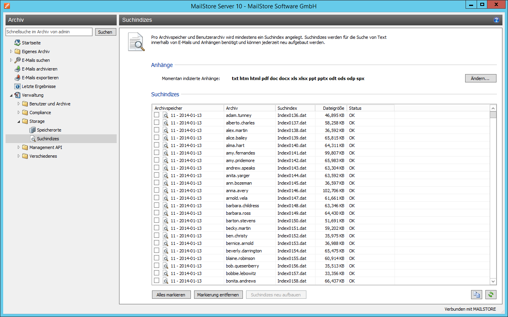Click the Compliance folder icon
The image size is (508, 317).
pos(25,113)
